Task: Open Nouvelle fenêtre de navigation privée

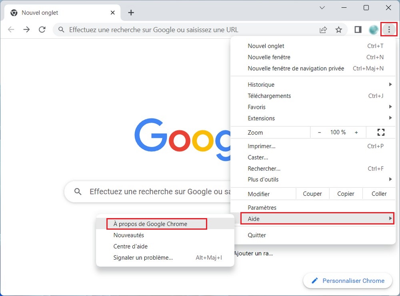Action: click(313, 68)
